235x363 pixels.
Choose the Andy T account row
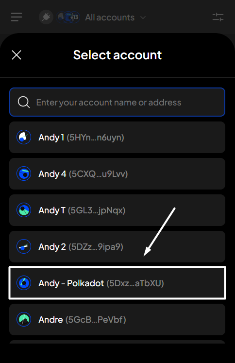117,210
